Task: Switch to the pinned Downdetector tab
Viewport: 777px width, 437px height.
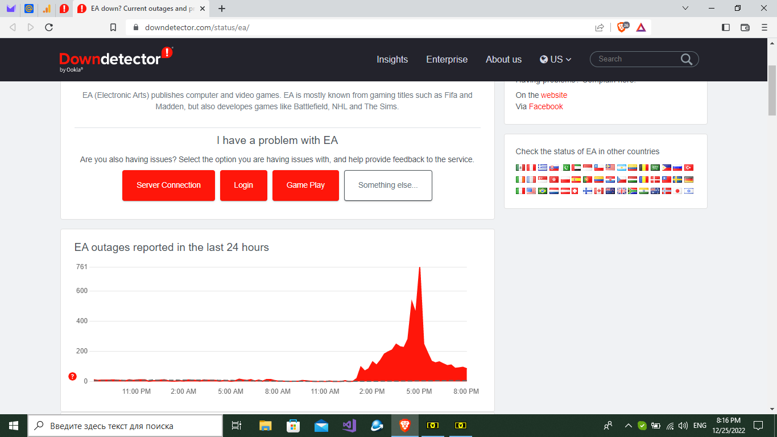Action: point(64,9)
